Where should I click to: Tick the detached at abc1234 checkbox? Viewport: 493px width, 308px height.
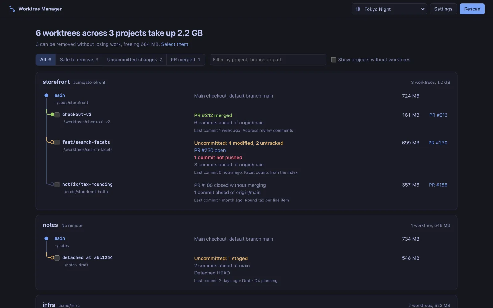point(57,258)
